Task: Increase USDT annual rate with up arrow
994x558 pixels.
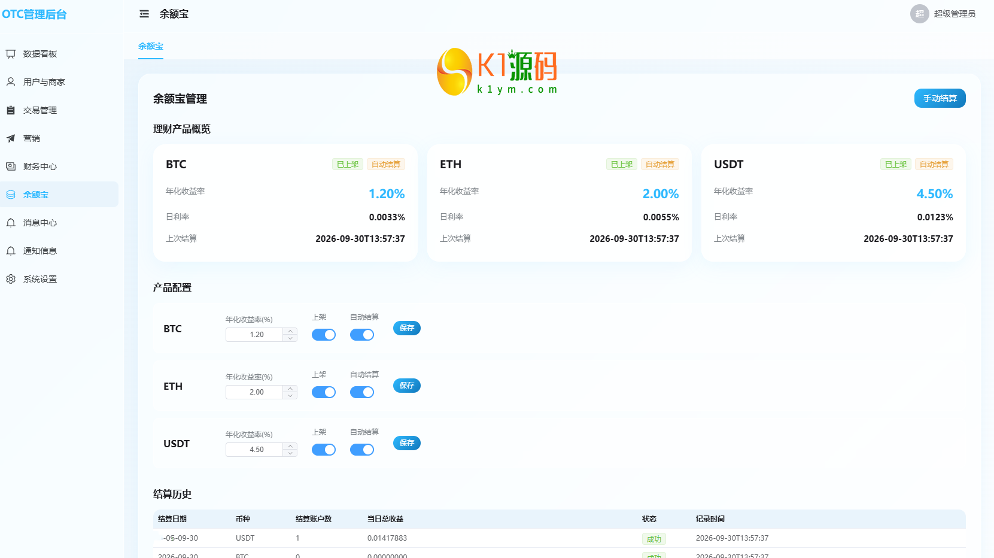Action: (x=290, y=446)
